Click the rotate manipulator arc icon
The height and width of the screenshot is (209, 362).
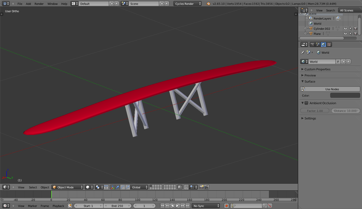coord(123,187)
